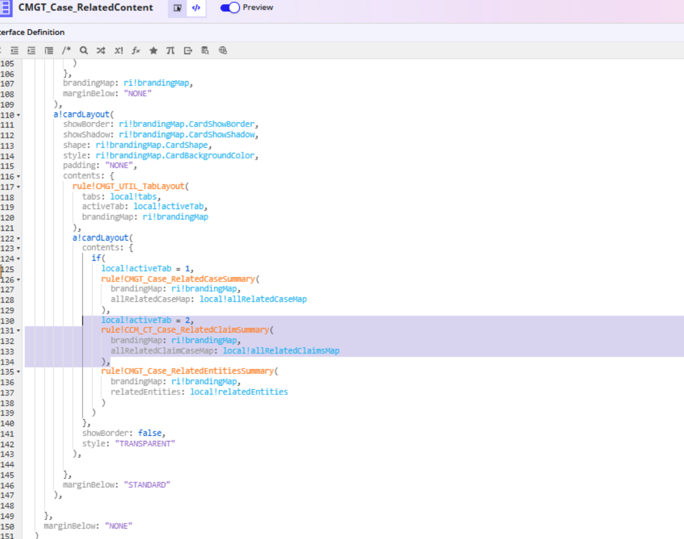Click the Interface Definition header label
This screenshot has width=684, height=539.
pyautogui.click(x=32, y=32)
